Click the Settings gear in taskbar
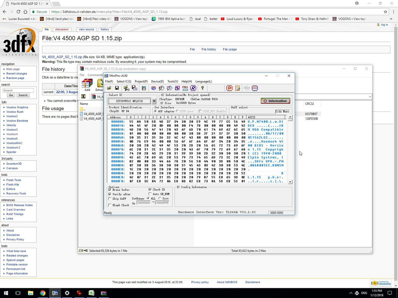Image resolution: width=398 pixels, height=298 pixels. click(x=67, y=293)
